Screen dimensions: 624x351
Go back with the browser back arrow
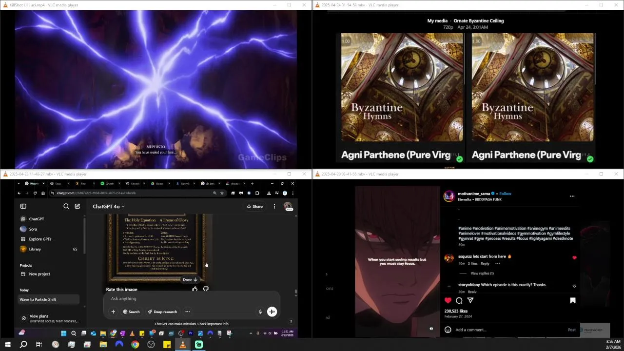(19, 193)
